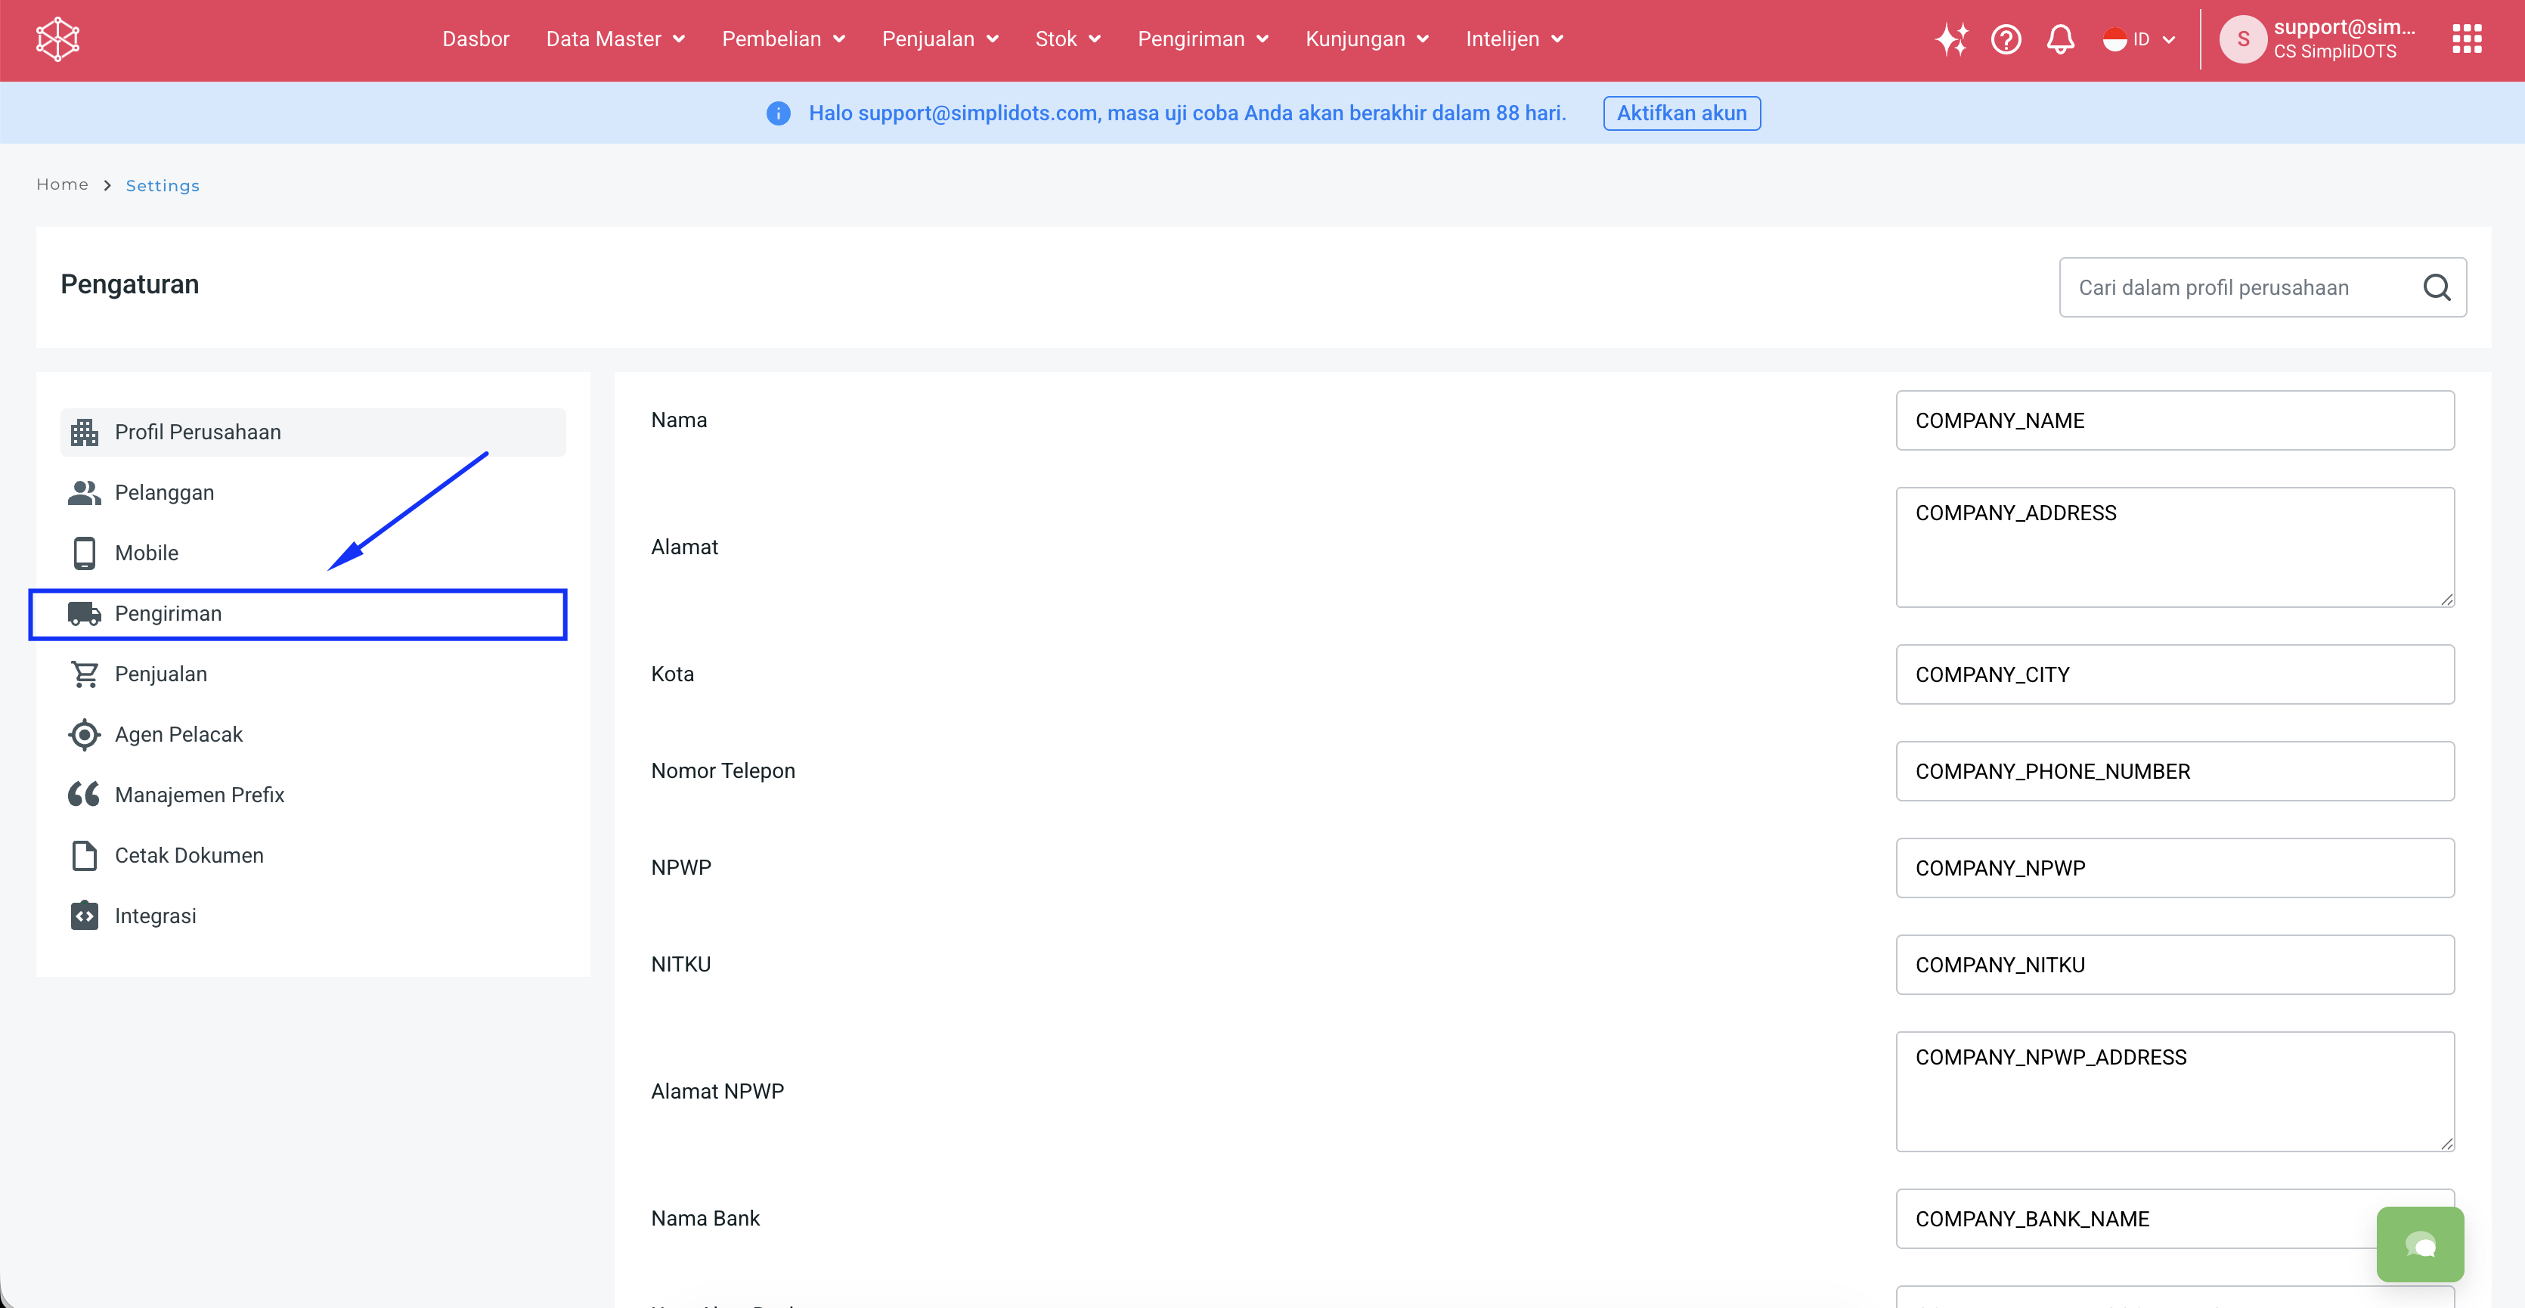Screen dimensions: 2525x1308
Task: Expand the Data Master dropdown menu
Action: click(x=615, y=39)
